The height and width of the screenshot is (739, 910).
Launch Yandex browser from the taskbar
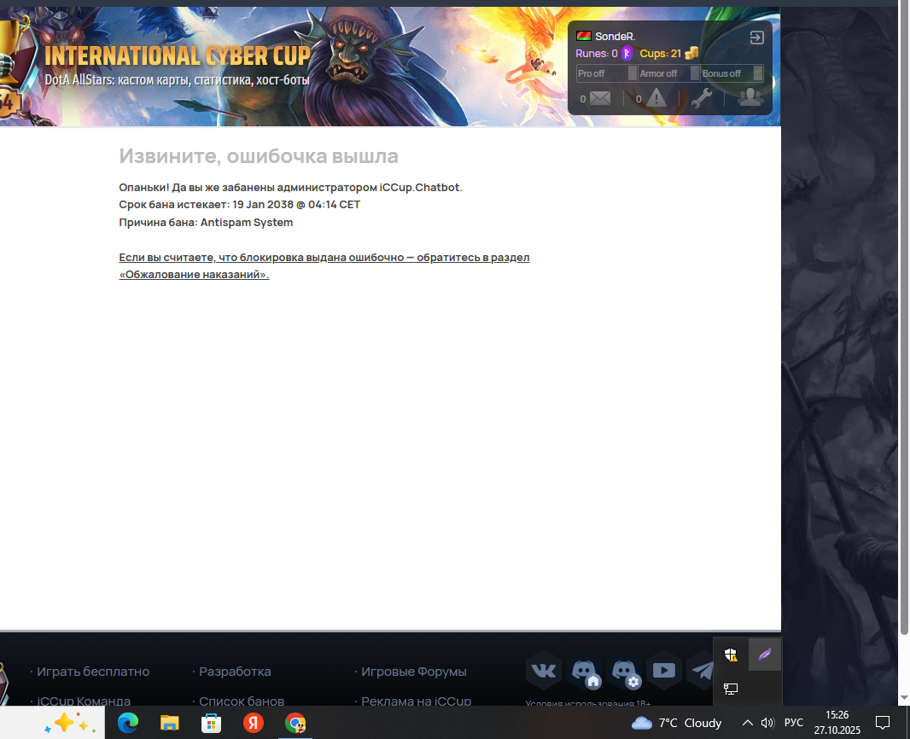(x=253, y=724)
